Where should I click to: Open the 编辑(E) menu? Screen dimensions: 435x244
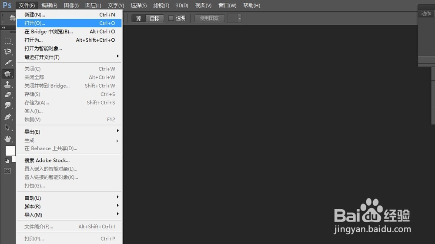pos(49,5)
